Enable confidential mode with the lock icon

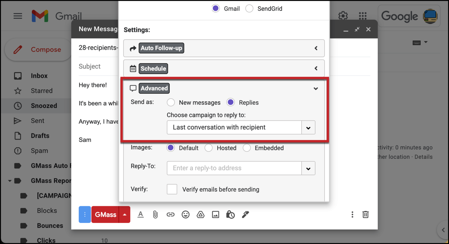click(230, 214)
